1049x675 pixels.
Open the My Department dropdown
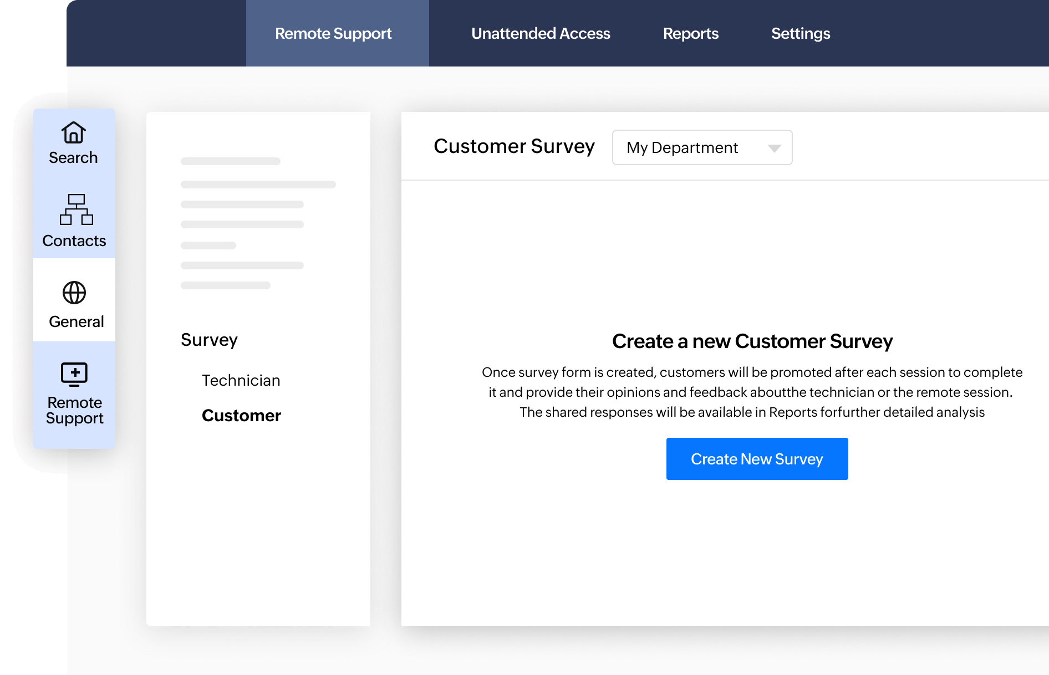tap(702, 147)
